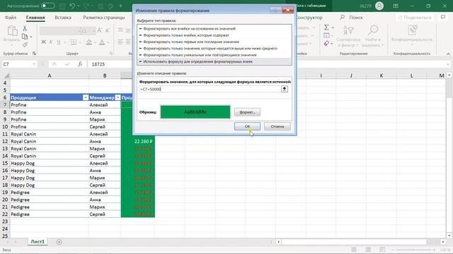Open the Clear dropdown arrow
This screenshot has width=453, height=254.
(x=333, y=44)
